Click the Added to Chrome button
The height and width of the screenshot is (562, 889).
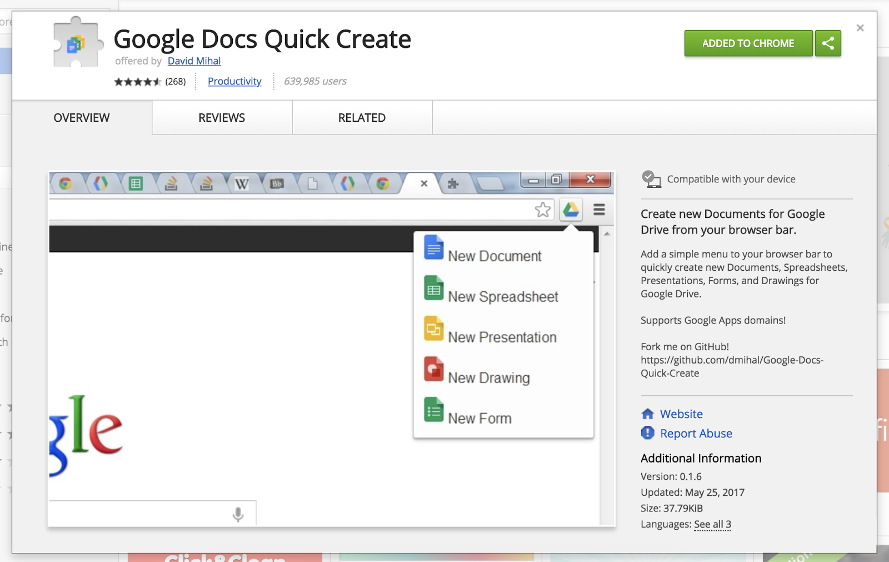(748, 43)
